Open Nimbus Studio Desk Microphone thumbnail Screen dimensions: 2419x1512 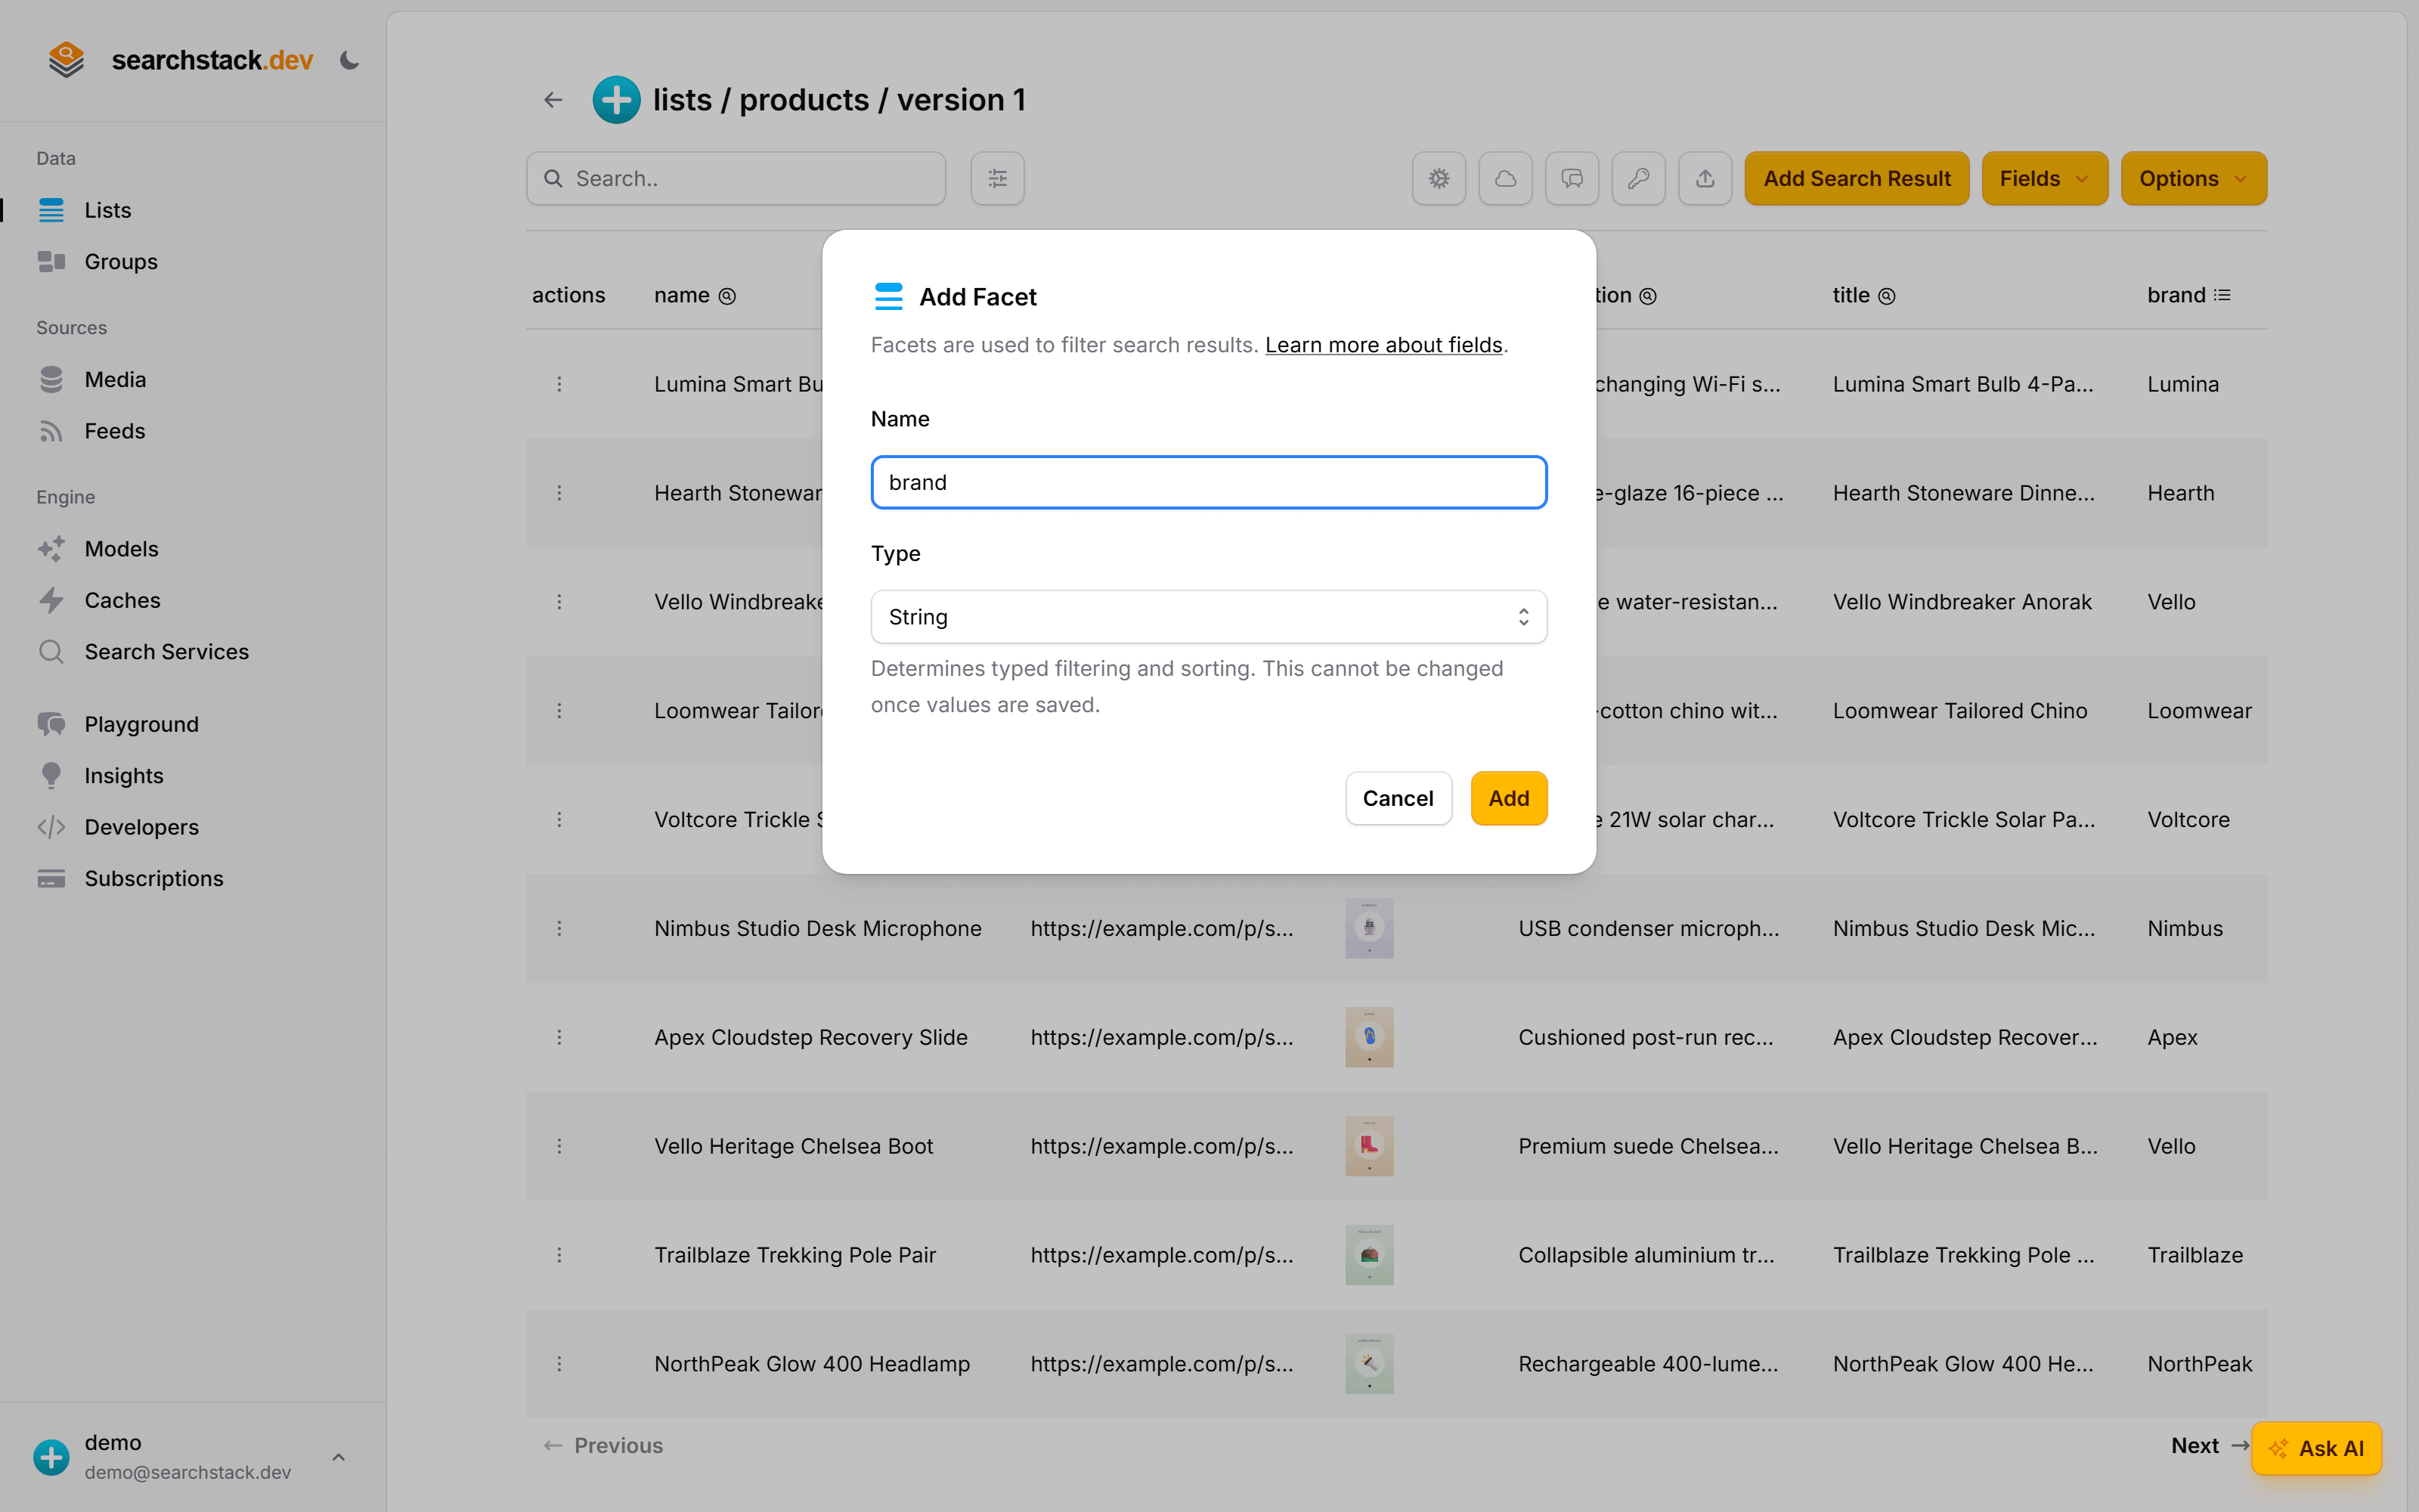(1368, 929)
